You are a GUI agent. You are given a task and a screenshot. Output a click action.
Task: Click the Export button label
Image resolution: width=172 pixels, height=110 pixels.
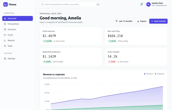(143, 21)
